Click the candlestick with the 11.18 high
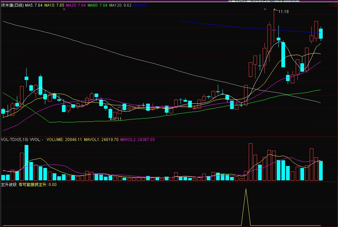Viewport: 338px width, 227px height. pos(274,26)
